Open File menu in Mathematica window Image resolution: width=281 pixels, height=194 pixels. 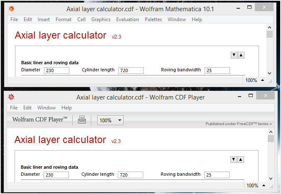click(14, 19)
